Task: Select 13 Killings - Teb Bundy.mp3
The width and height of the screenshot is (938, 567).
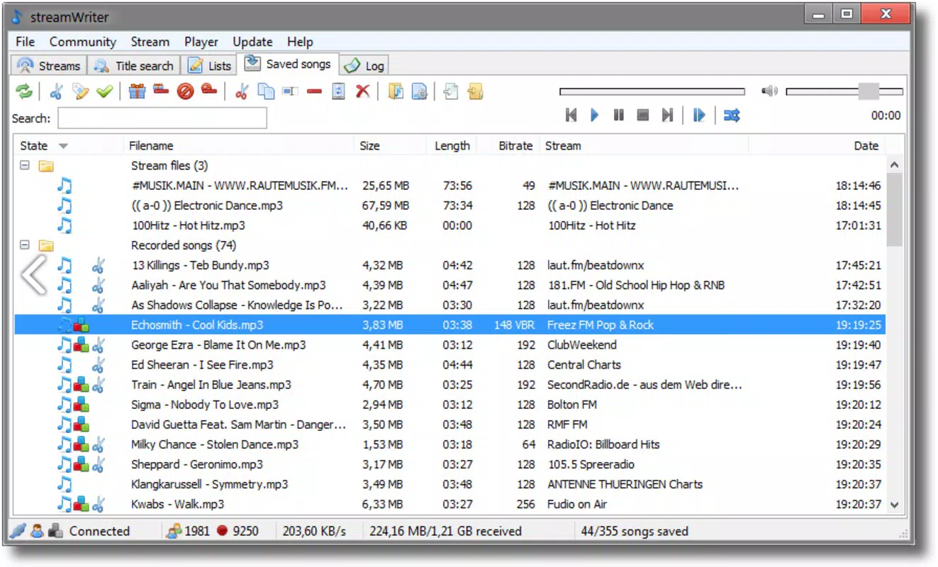Action: point(200,266)
